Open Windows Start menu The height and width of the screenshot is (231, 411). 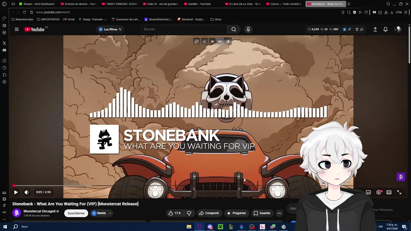pos(5,227)
